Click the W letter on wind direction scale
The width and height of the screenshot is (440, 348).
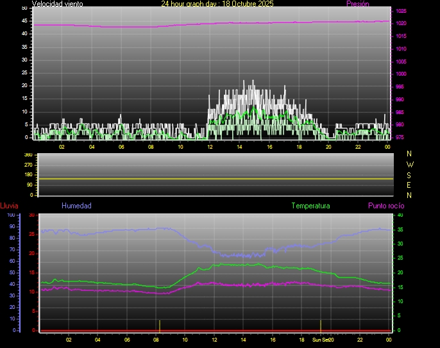410,164
